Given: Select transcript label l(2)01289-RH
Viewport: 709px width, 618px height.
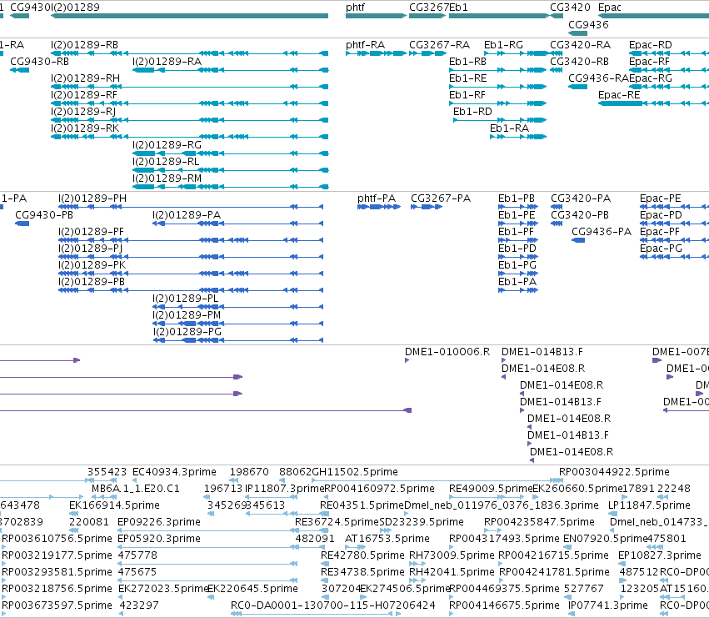Looking at the screenshot, I should coord(85,78).
